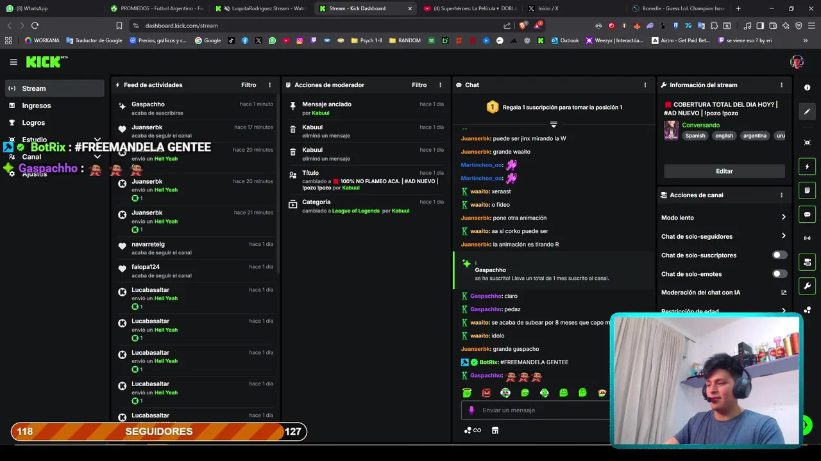
Task: Select the Spanish stream tag
Action: (695, 136)
